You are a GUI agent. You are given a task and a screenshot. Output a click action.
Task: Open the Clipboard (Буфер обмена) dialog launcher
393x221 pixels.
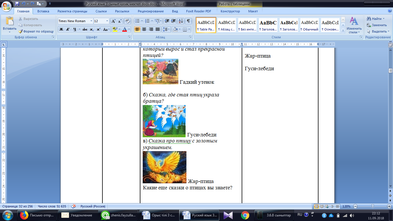(53, 37)
